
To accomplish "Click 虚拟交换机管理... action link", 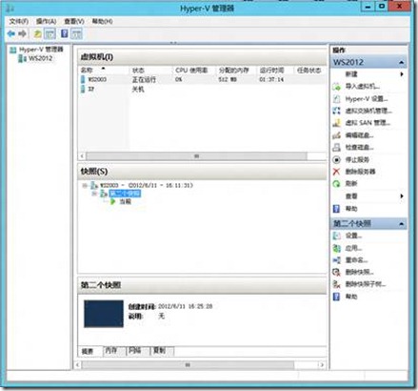I will pyautogui.click(x=368, y=111).
